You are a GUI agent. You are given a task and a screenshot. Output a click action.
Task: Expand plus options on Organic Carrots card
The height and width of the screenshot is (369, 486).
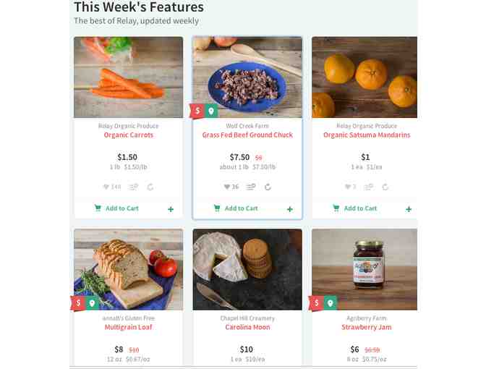click(171, 209)
